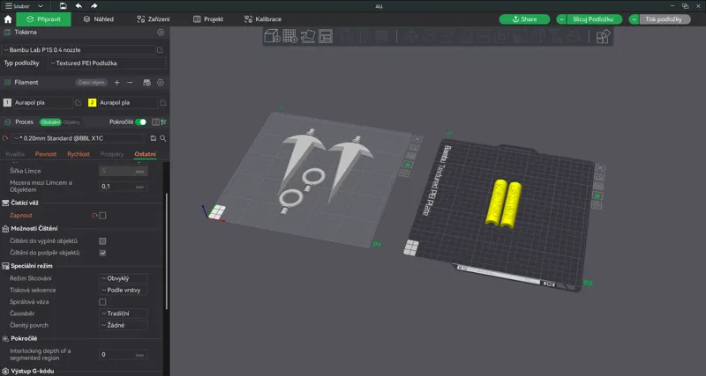Screen dimensions: 706x376
Task: Reset the process preset with orange arrow
Action: point(5,138)
